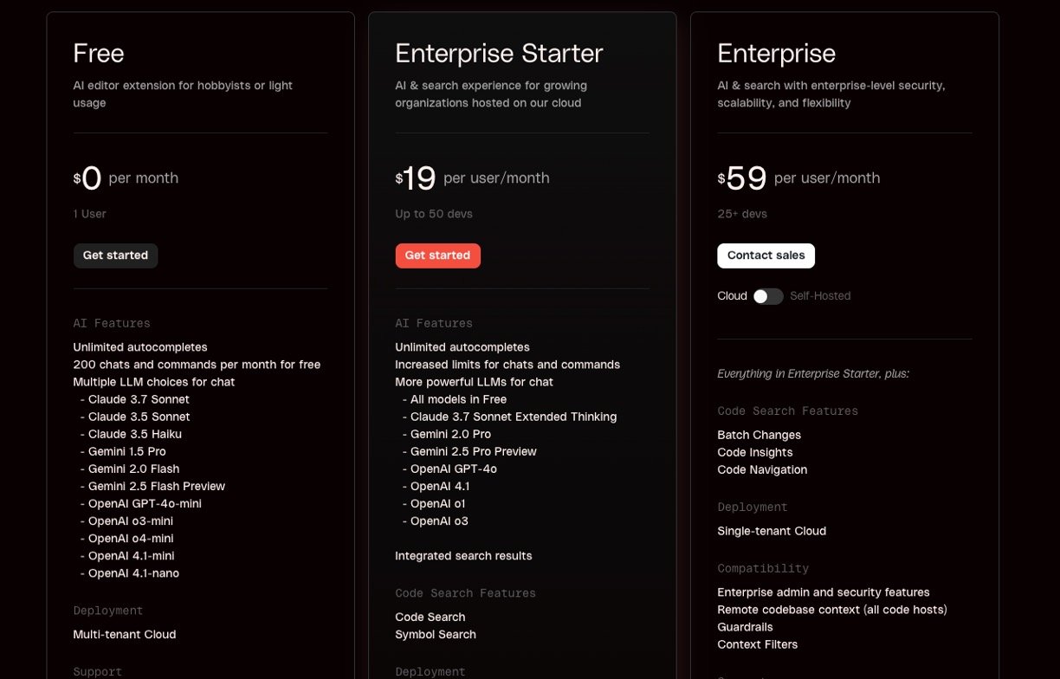1060x679 pixels.
Task: Select the Cloud deployment label
Action: pos(732,296)
